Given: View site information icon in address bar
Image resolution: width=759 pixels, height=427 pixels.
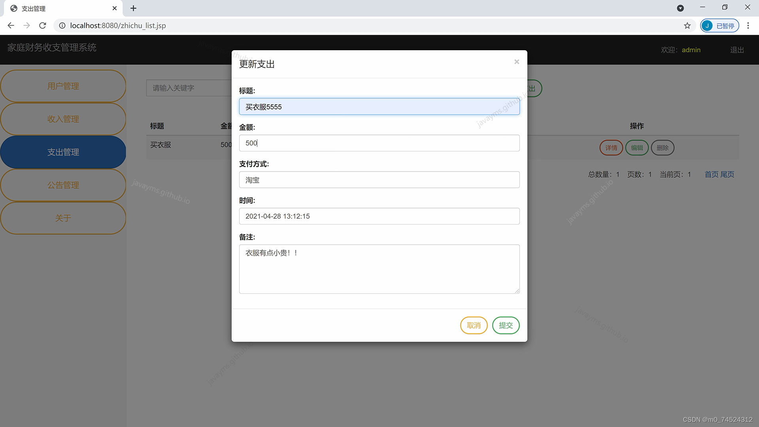Looking at the screenshot, I should pos(62,25).
